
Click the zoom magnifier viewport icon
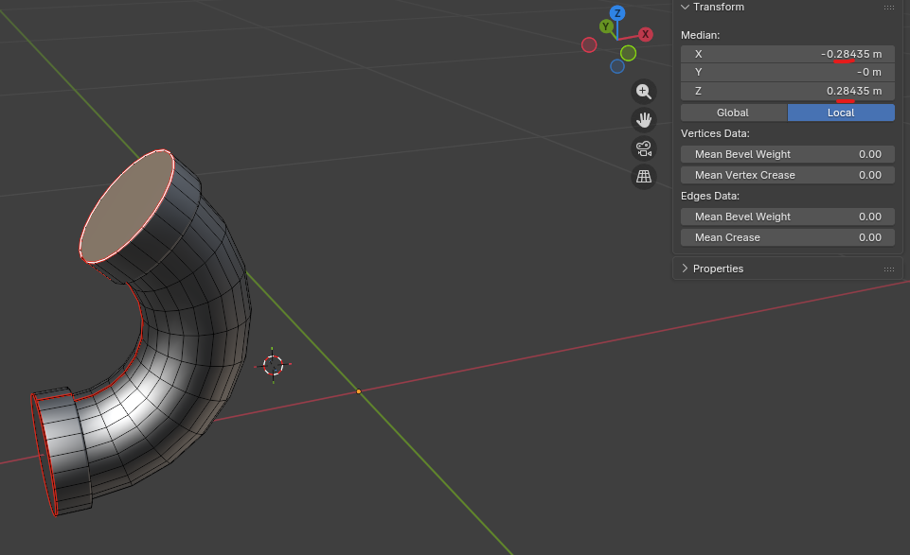coord(644,92)
